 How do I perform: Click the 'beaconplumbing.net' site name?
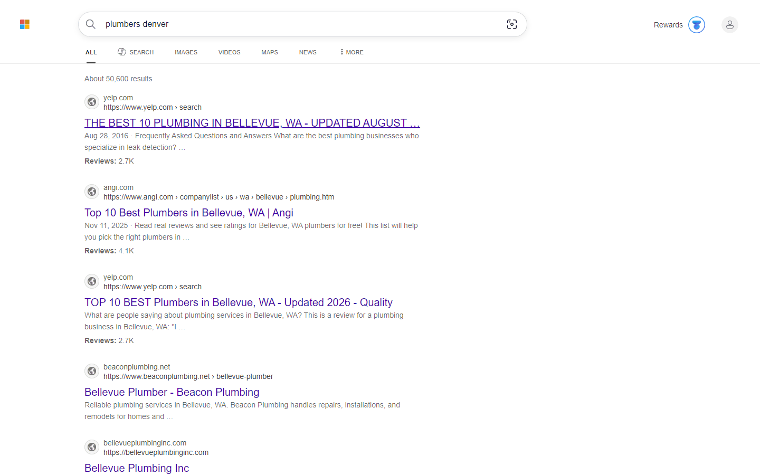pos(137,367)
